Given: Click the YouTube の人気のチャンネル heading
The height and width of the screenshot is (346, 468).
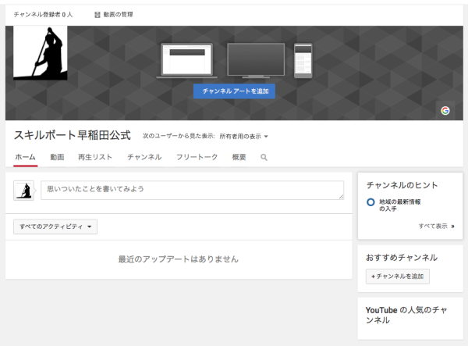Looking at the screenshot, I should (x=406, y=316).
